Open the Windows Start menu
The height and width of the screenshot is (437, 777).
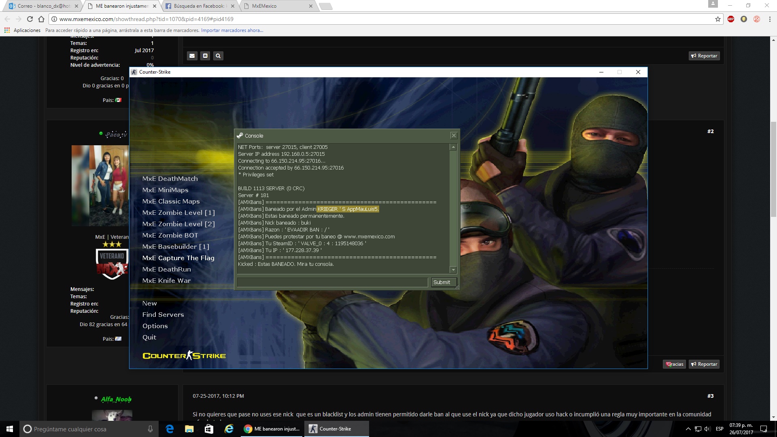tap(10, 429)
